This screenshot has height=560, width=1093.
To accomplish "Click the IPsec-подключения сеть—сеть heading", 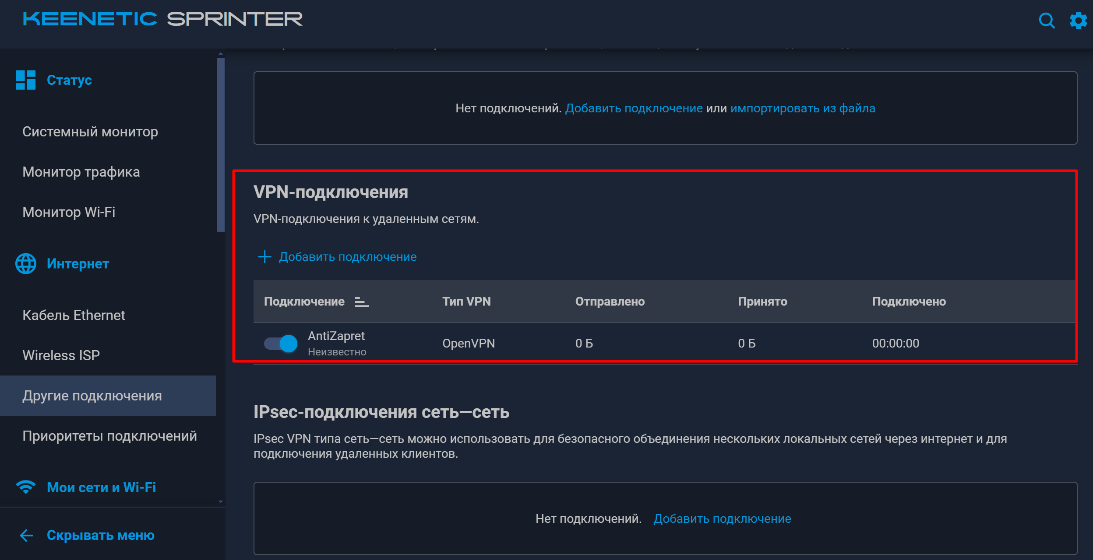I will tap(381, 412).
